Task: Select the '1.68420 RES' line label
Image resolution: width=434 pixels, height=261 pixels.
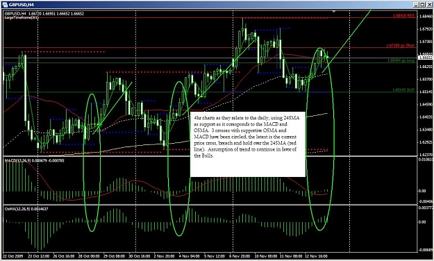Action: point(403,16)
